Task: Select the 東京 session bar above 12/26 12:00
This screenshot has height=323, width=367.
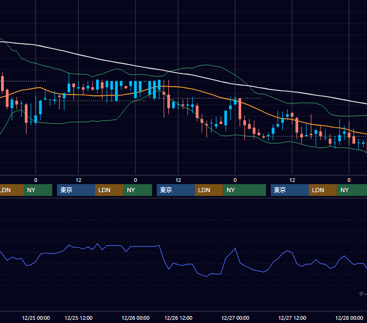Action: (175, 190)
